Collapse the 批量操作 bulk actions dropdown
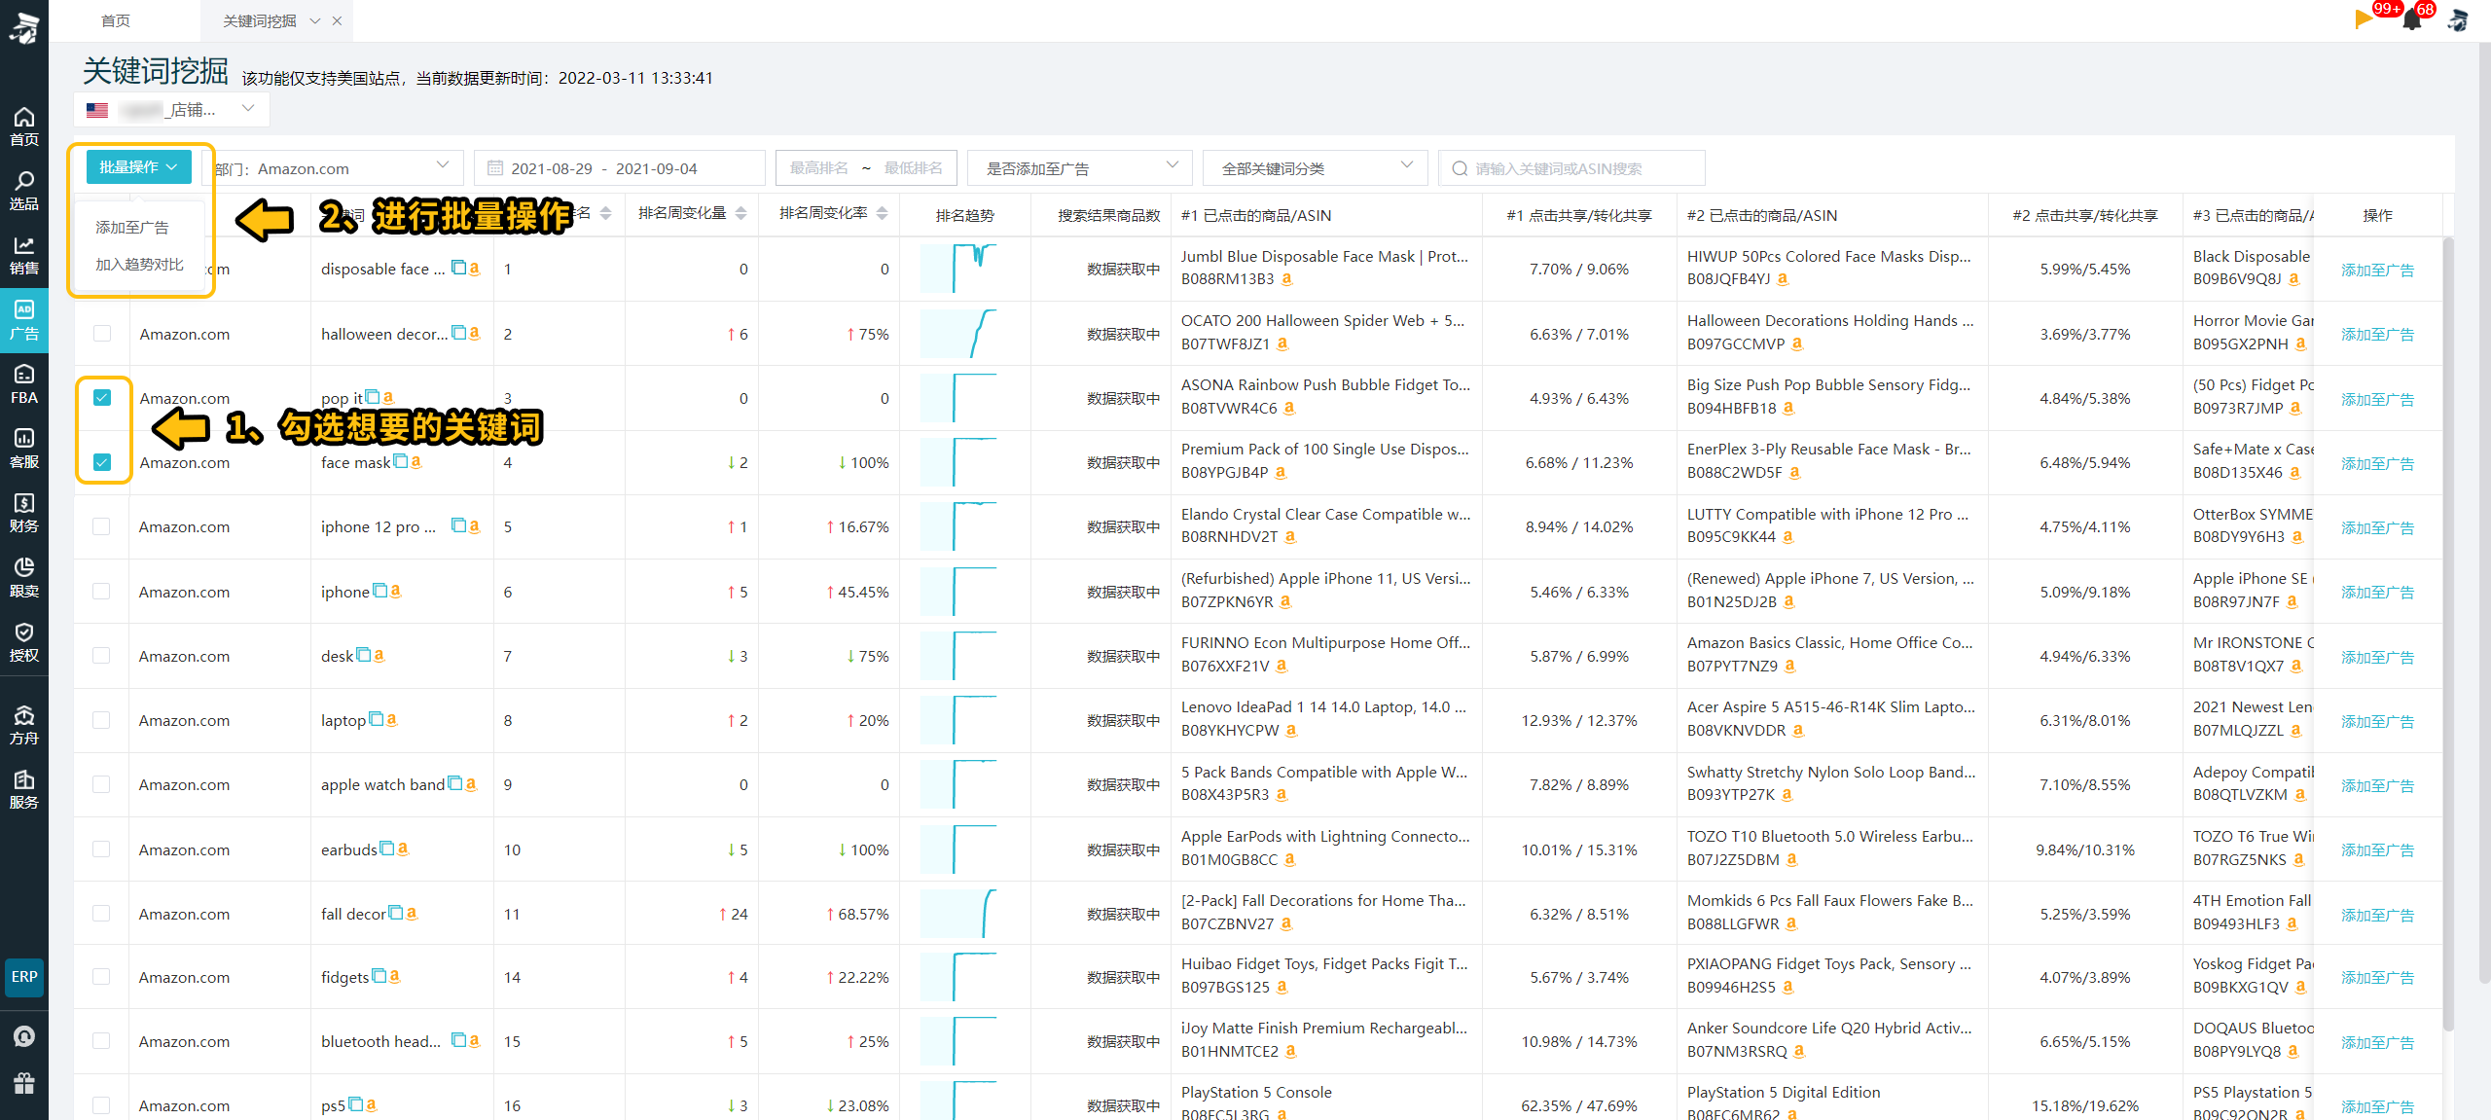This screenshot has height=1120, width=2491. (x=138, y=167)
